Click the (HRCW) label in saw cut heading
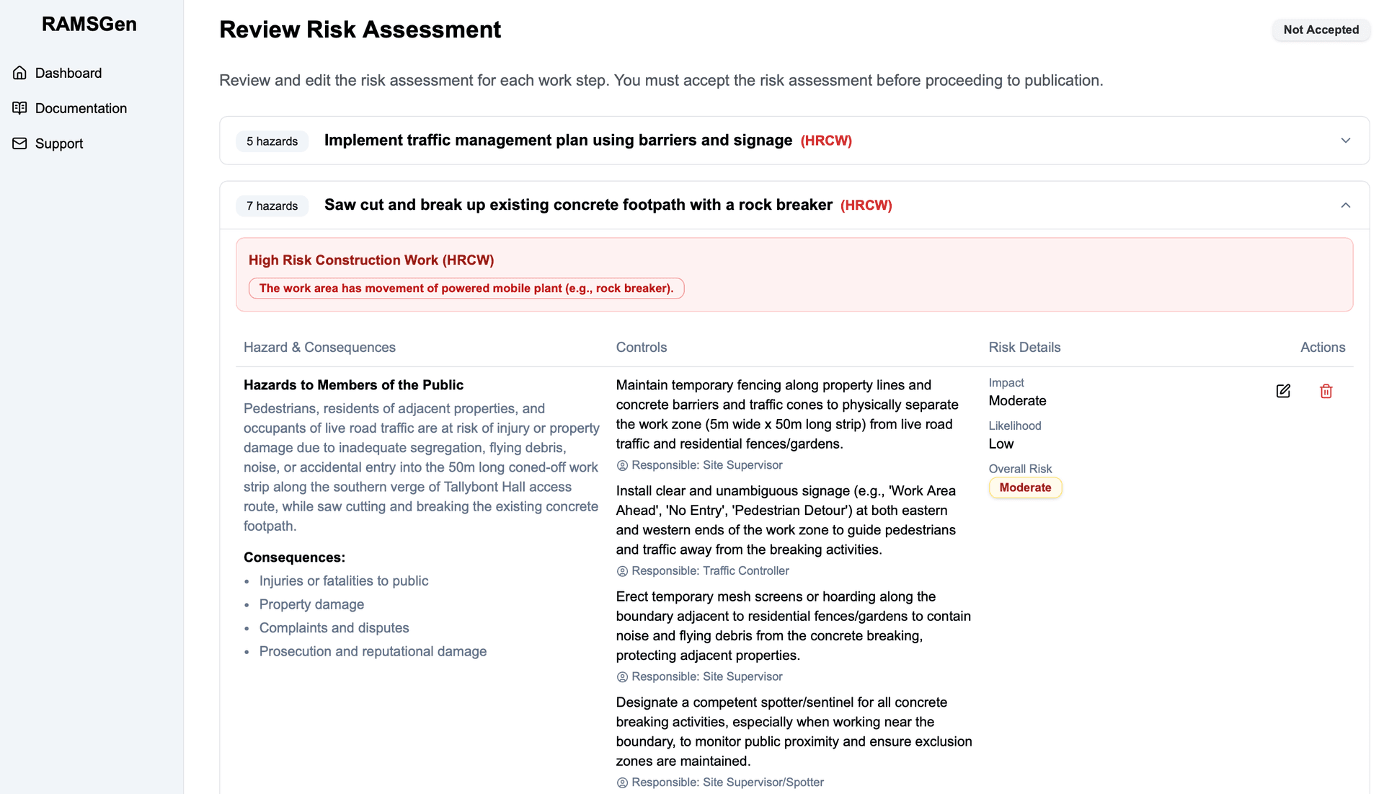1384x794 pixels. click(x=866, y=205)
